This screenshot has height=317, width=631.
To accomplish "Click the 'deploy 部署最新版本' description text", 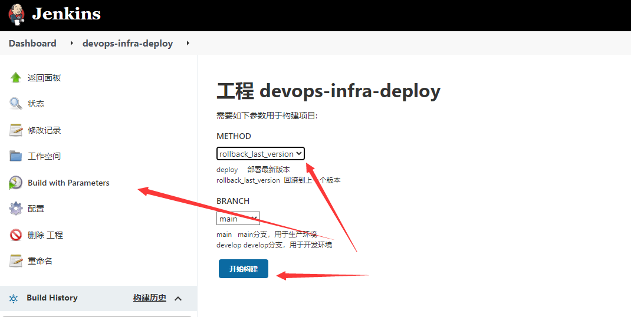I will pyautogui.click(x=253, y=170).
